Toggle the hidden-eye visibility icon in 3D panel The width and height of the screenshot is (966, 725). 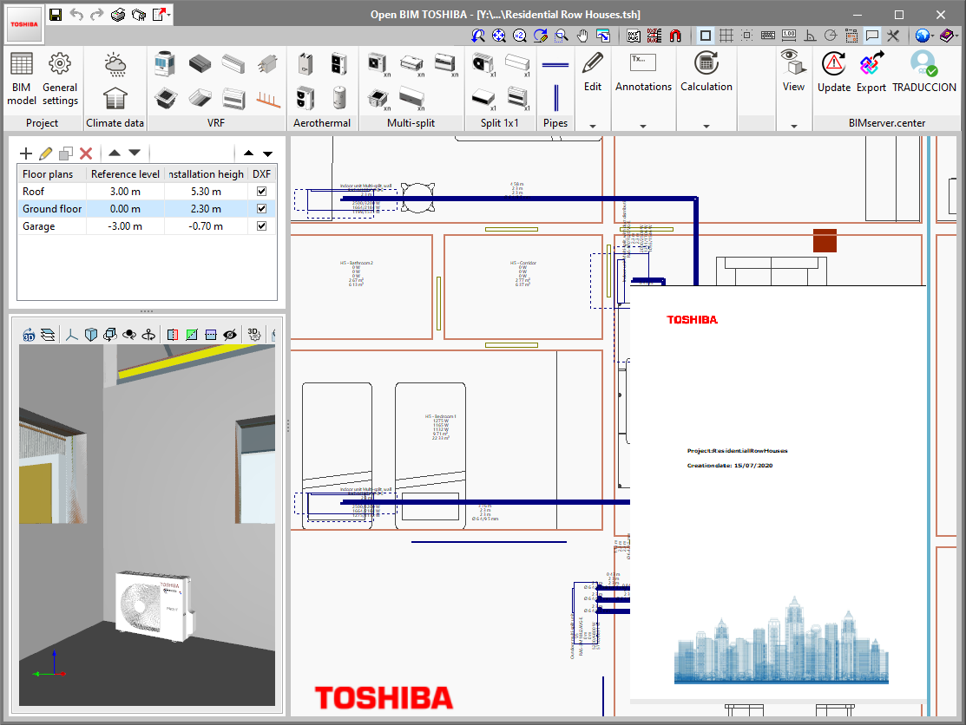[230, 334]
